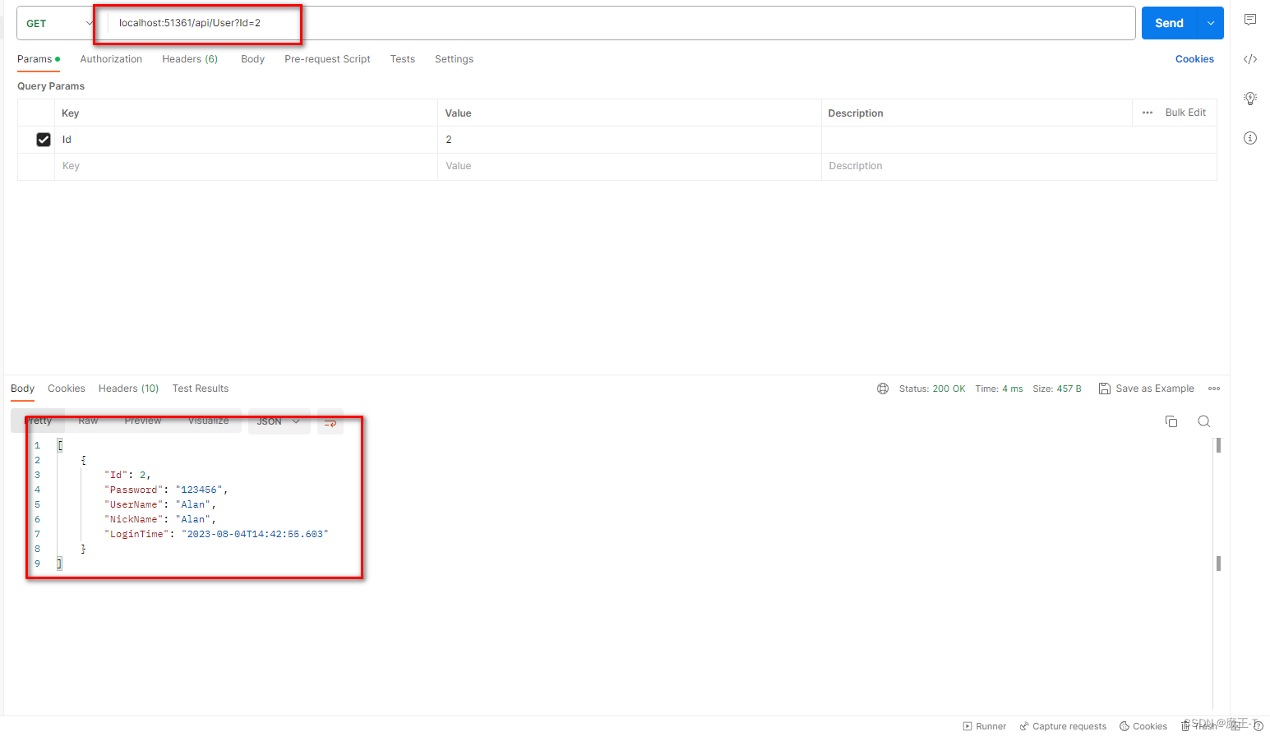This screenshot has width=1270, height=736.
Task: Click Capture requests in status bar
Action: [1063, 726]
